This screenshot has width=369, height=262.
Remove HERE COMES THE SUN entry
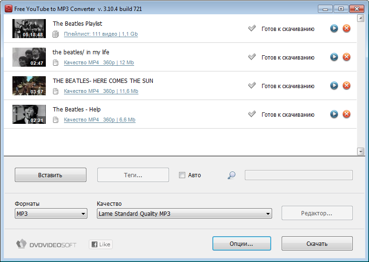347,85
